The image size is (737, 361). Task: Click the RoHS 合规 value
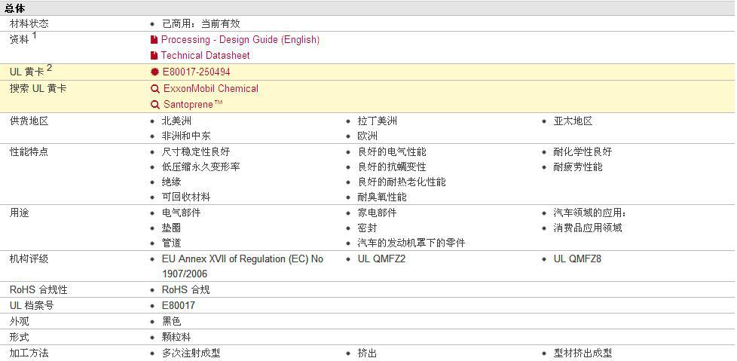[x=186, y=290]
